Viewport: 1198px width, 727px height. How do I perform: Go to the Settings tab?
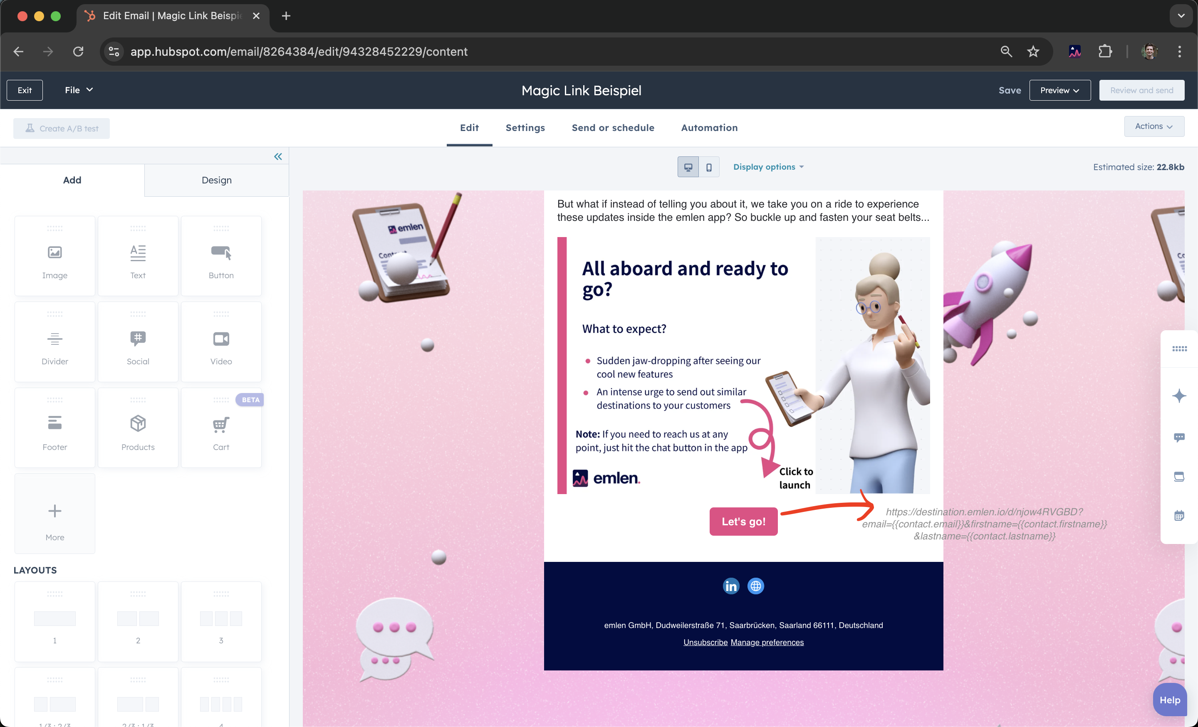(x=525, y=128)
